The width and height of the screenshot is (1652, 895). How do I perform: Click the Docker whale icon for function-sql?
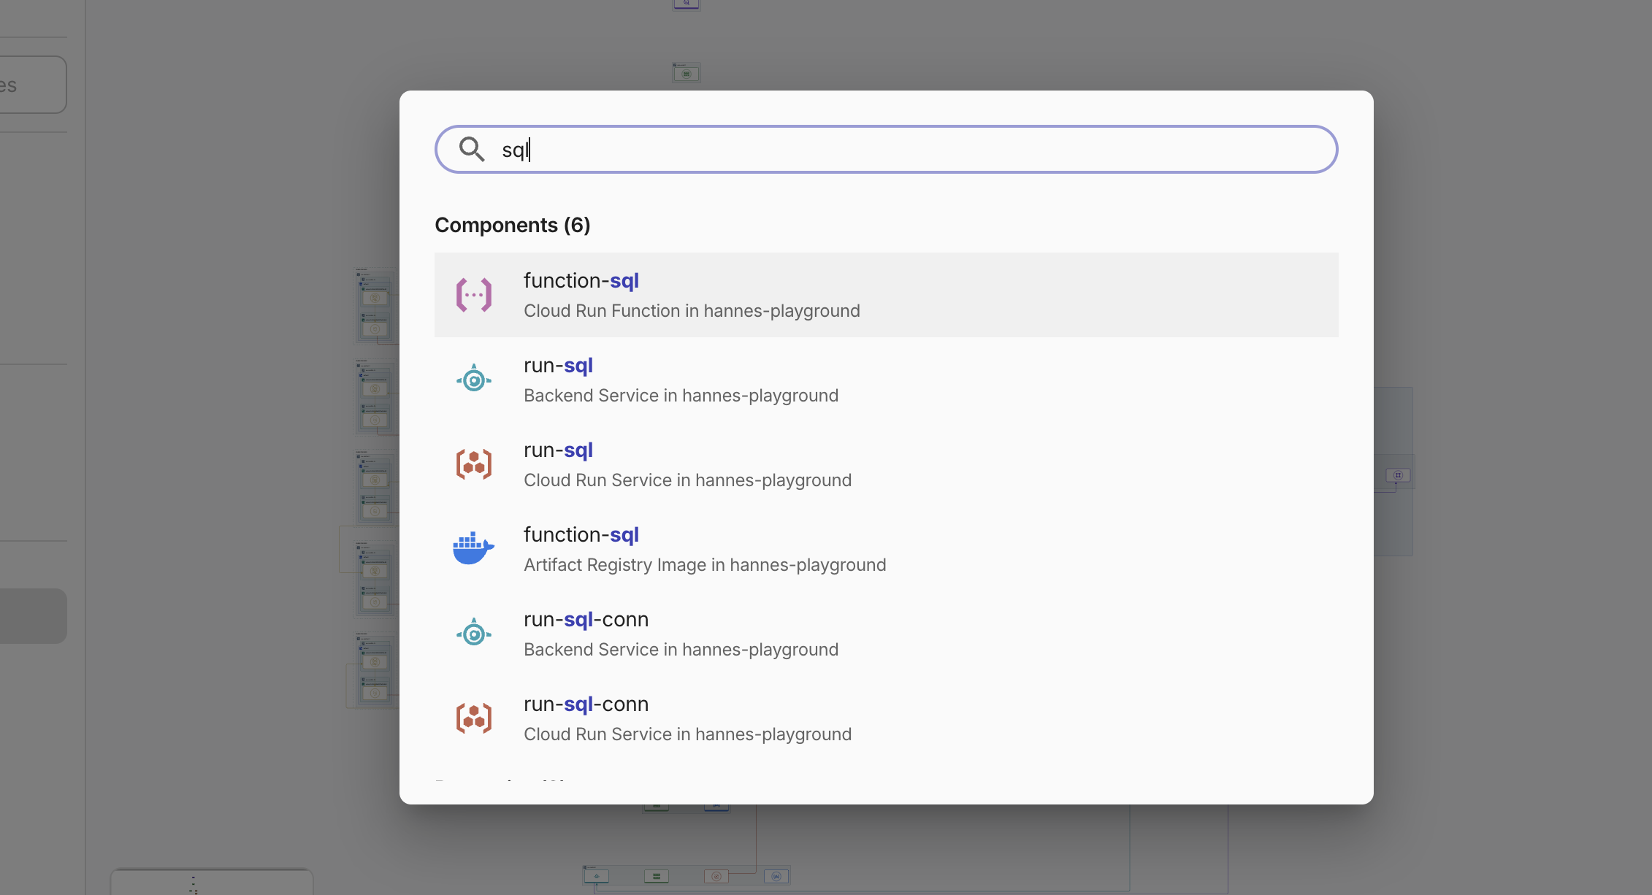(x=473, y=548)
